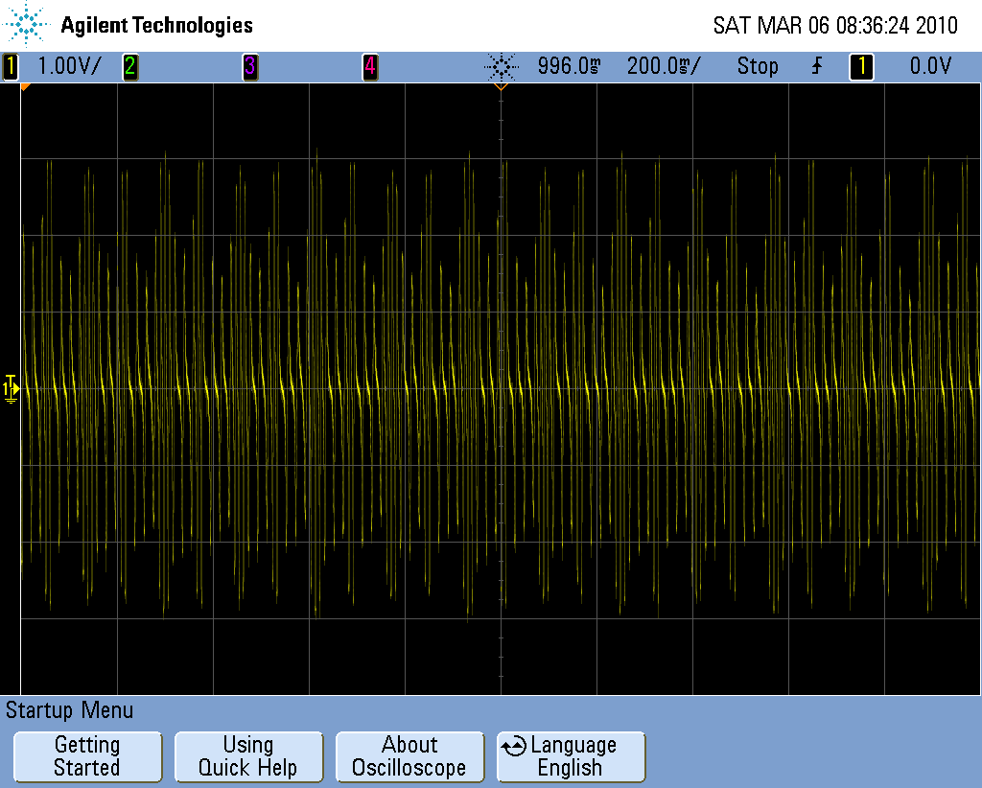
Task: Click the orange trigger point marker at top center
Action: click(x=500, y=87)
